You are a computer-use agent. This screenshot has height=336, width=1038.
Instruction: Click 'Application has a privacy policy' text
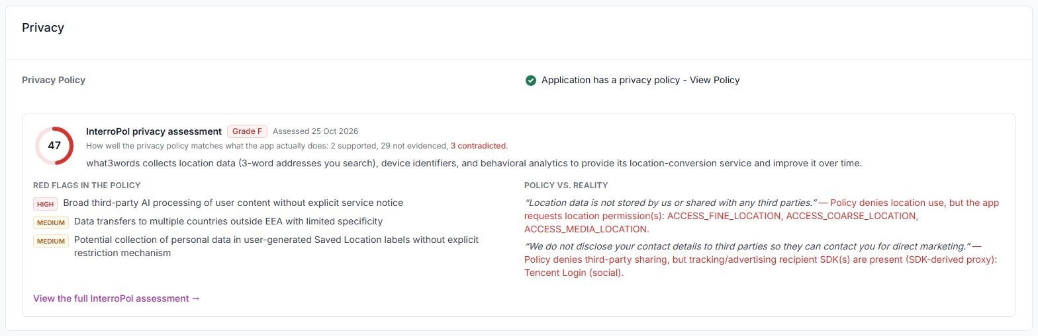[610, 80]
